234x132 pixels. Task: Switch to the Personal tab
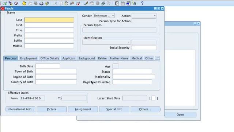(11, 58)
